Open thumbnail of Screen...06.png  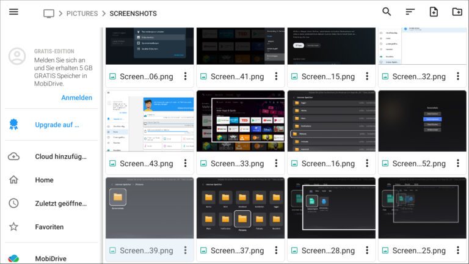150,46
